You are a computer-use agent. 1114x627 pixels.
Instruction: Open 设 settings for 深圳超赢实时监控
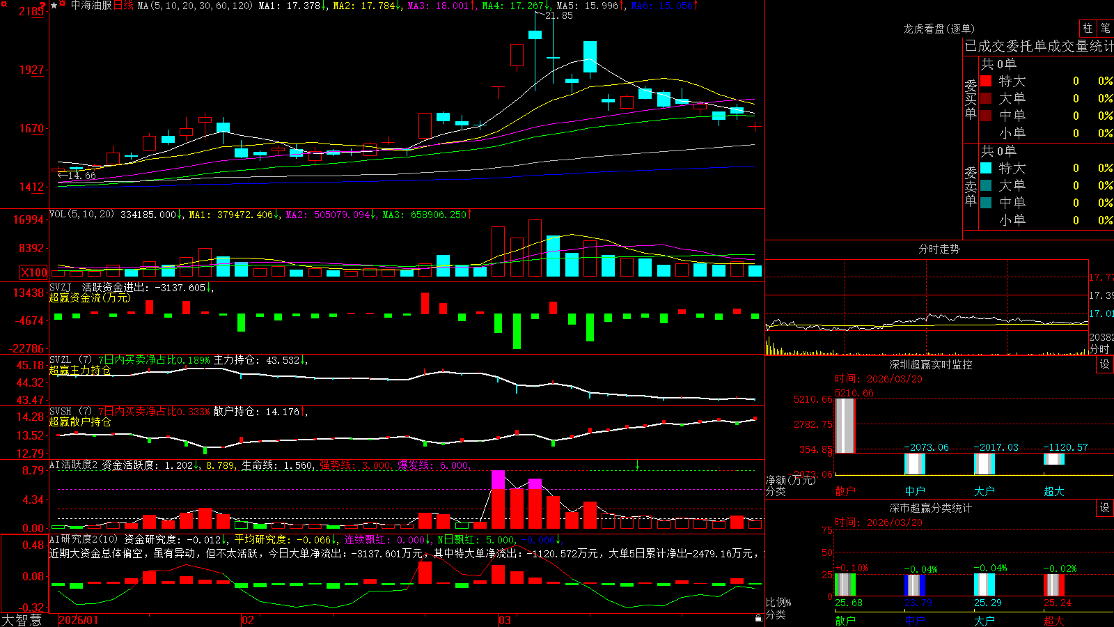(1105, 364)
